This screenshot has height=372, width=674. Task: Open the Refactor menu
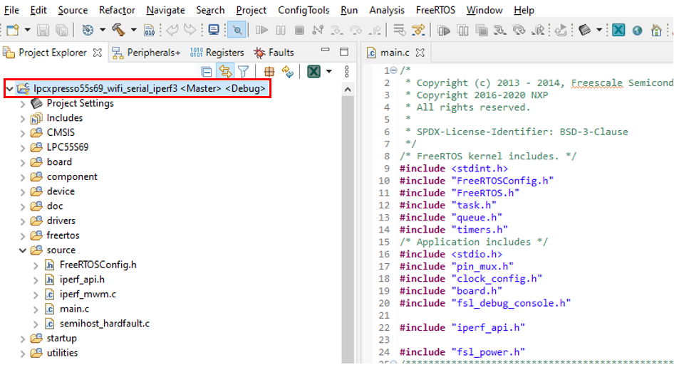[x=117, y=10]
